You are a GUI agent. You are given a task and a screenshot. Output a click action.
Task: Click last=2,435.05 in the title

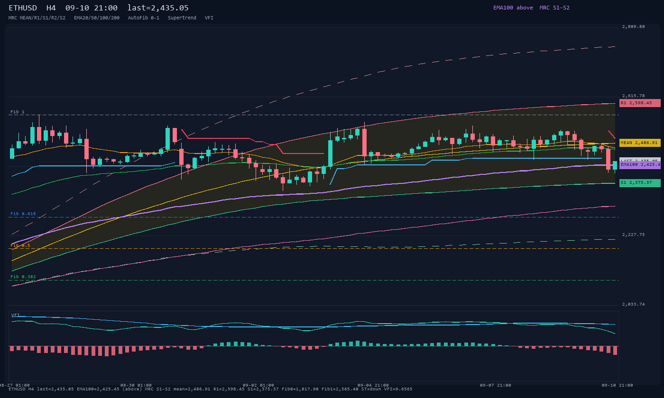(158, 8)
